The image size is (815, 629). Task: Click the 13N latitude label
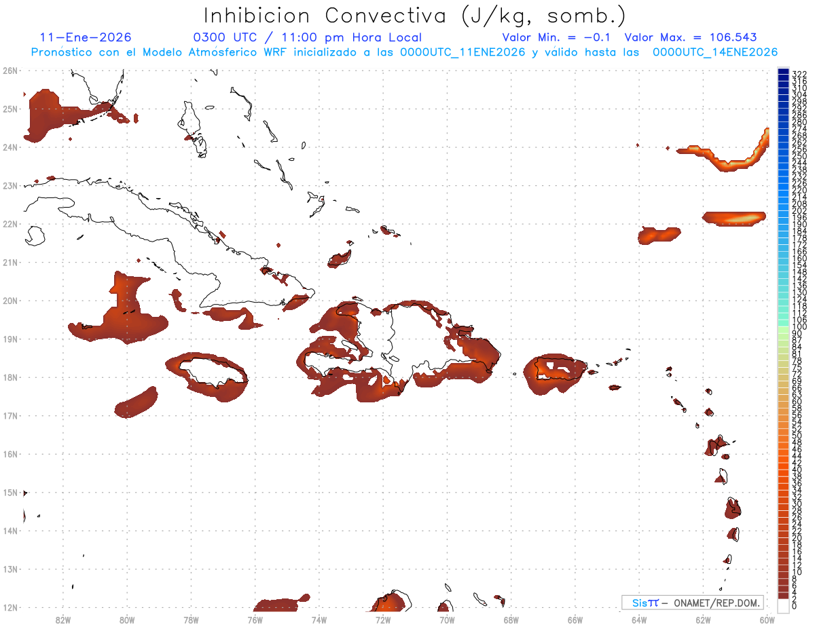point(10,569)
